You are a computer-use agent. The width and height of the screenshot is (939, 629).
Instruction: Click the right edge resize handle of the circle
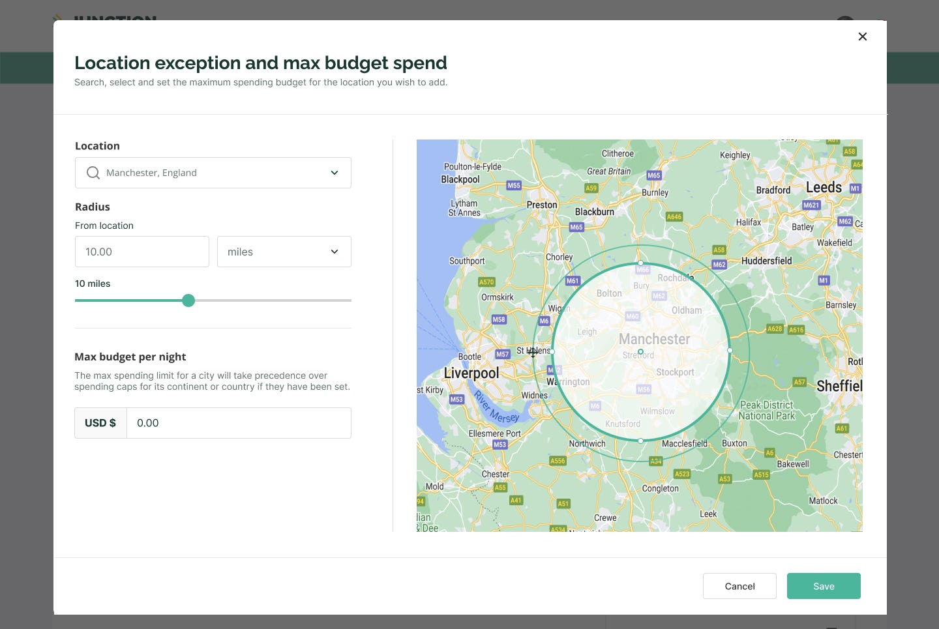730,351
